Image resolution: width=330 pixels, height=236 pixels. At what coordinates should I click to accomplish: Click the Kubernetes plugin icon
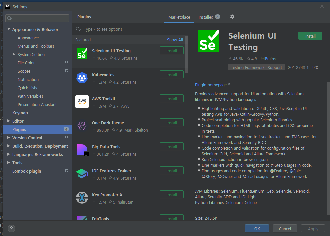(x=82, y=78)
